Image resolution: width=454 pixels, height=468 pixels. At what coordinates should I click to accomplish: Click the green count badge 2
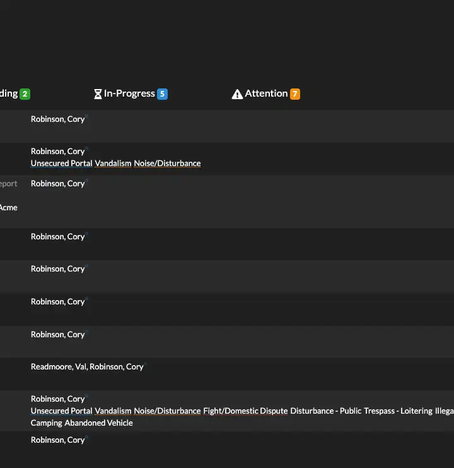[x=25, y=94]
